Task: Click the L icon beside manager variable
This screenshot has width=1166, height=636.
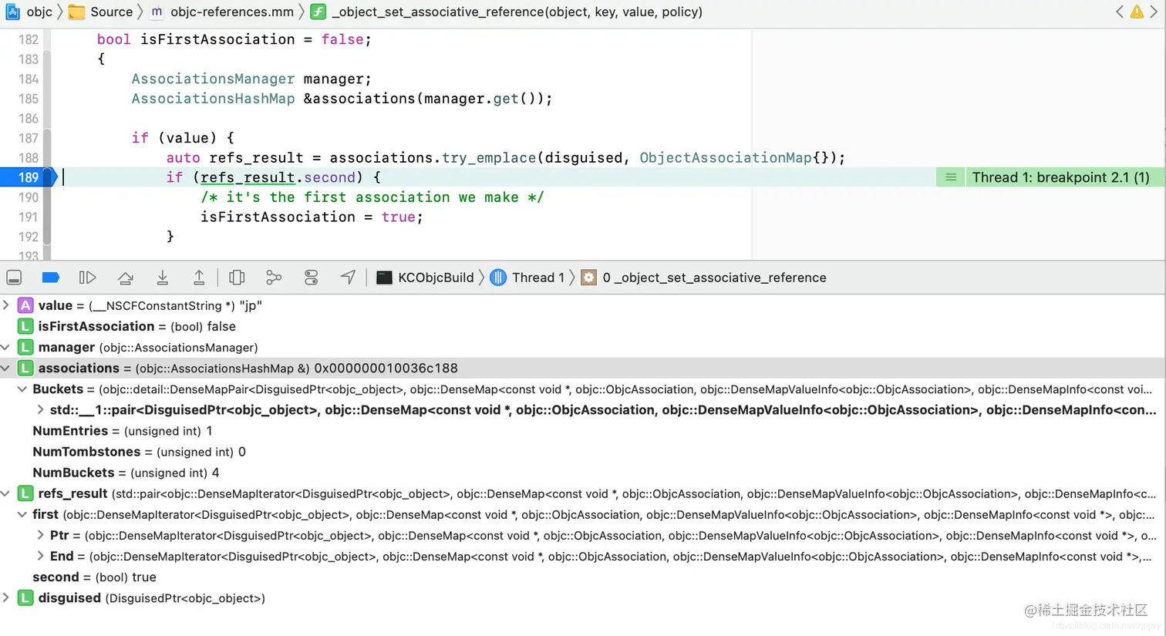Action: [x=25, y=347]
